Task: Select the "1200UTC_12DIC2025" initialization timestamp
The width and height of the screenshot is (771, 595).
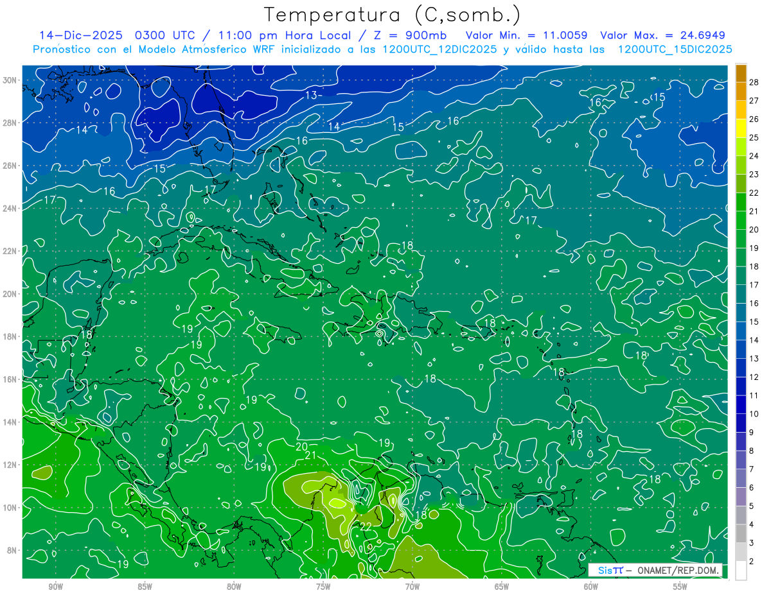Action: [441, 49]
